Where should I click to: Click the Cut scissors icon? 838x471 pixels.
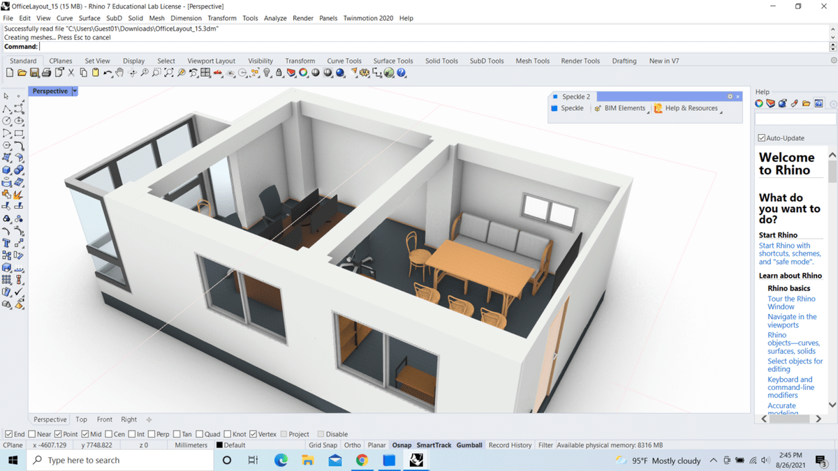click(71, 73)
